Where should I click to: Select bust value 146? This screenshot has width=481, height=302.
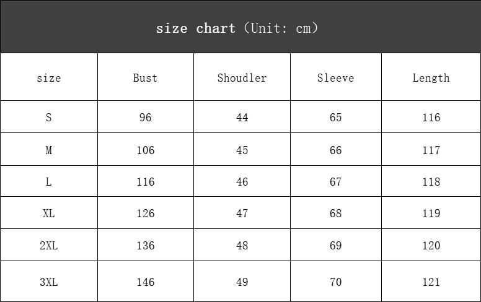coord(146,282)
